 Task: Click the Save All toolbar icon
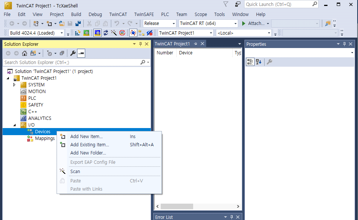point(78,23)
